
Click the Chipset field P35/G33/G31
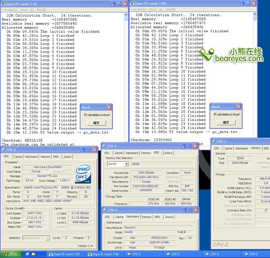[159, 238]
